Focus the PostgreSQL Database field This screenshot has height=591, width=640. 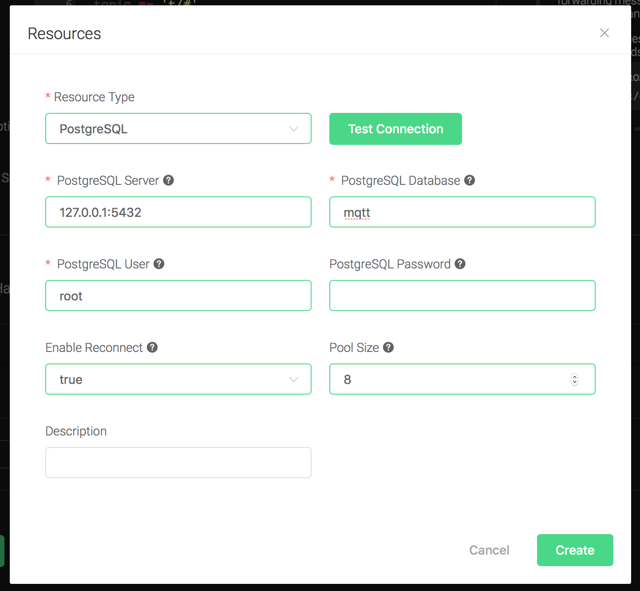tap(462, 212)
